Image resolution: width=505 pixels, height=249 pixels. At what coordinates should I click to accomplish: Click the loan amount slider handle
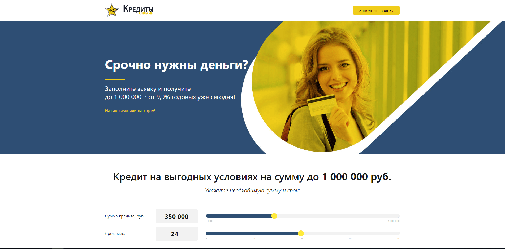coord(274,216)
